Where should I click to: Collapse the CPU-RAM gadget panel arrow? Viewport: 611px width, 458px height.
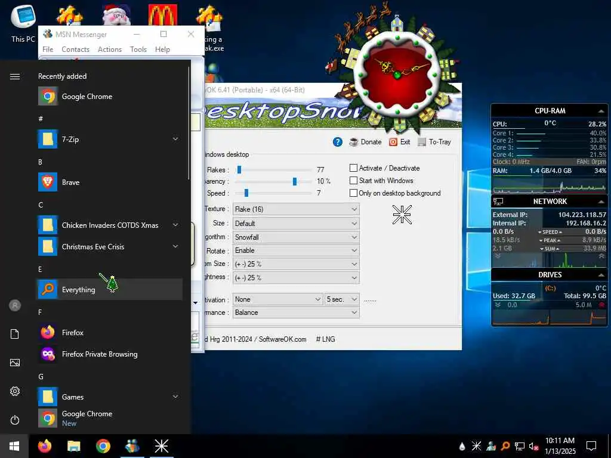click(x=600, y=112)
